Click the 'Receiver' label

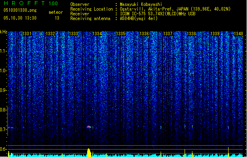[x=80, y=14]
